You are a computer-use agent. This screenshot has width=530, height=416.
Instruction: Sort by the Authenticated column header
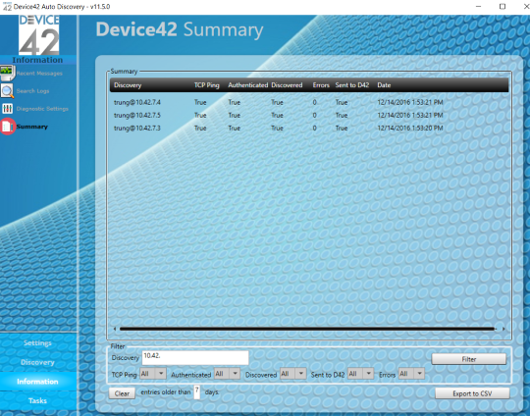tap(247, 85)
